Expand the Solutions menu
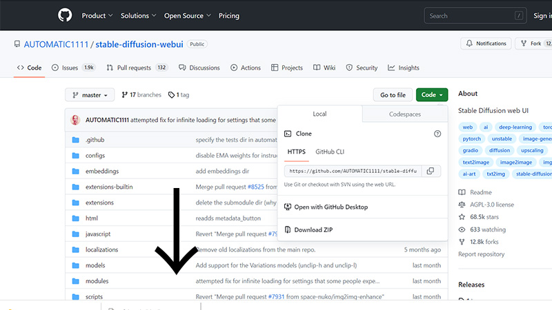The width and height of the screenshot is (552, 310). click(139, 16)
